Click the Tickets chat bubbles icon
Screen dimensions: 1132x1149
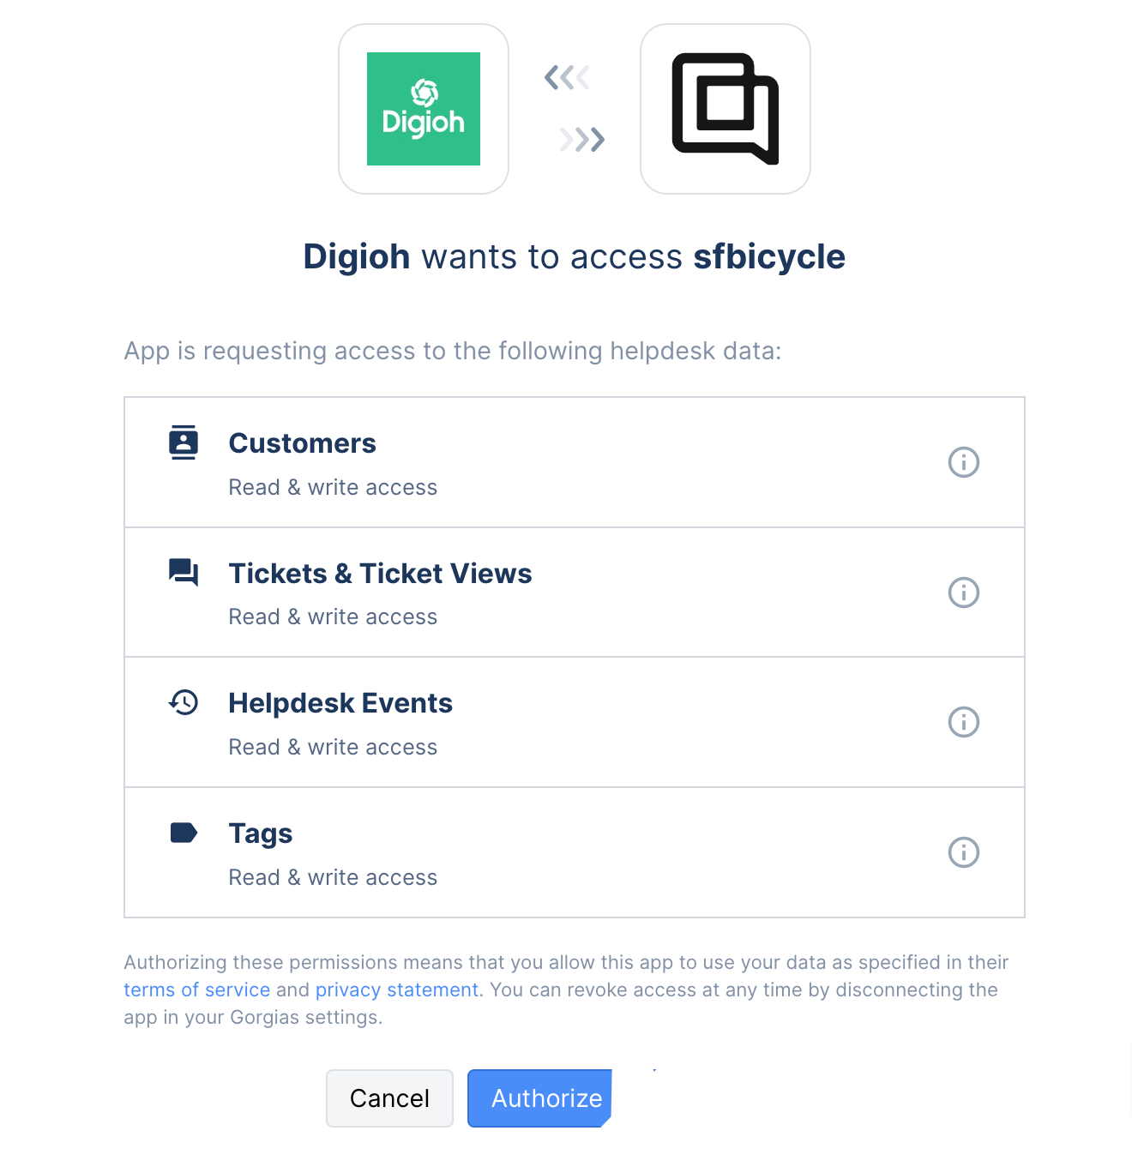(184, 572)
